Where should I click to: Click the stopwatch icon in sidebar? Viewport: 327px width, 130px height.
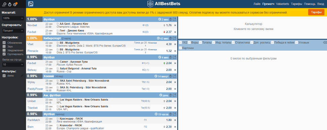(10, 4)
